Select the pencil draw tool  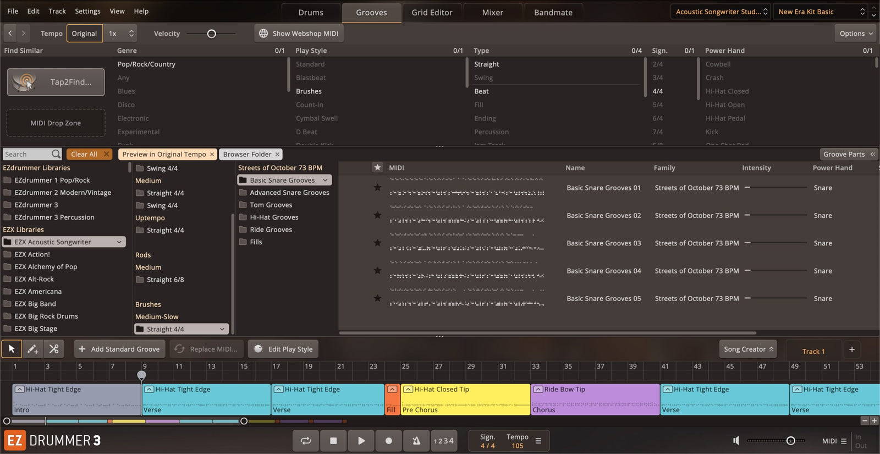tap(32, 349)
